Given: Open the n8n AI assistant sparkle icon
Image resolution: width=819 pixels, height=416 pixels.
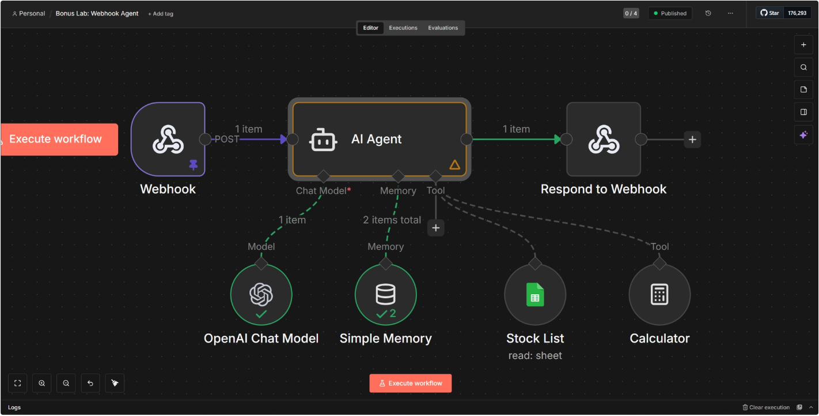Looking at the screenshot, I should (x=803, y=134).
